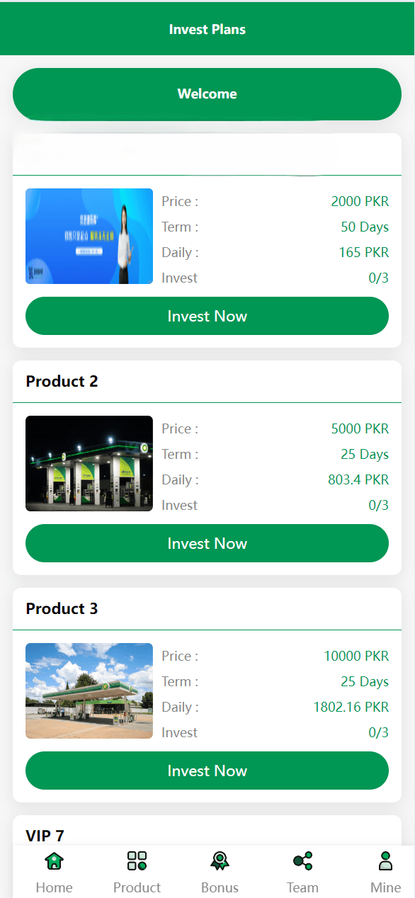
Task: Click the Invest Plans header title
Action: (x=207, y=30)
